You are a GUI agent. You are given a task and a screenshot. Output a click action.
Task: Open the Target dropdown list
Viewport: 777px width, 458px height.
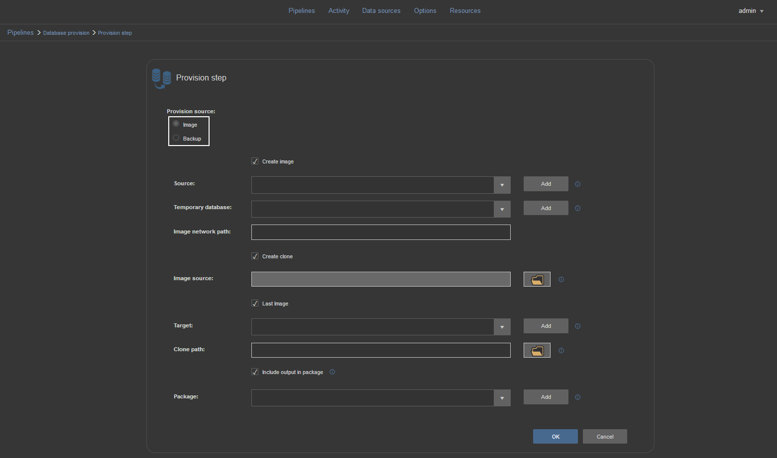coord(502,327)
